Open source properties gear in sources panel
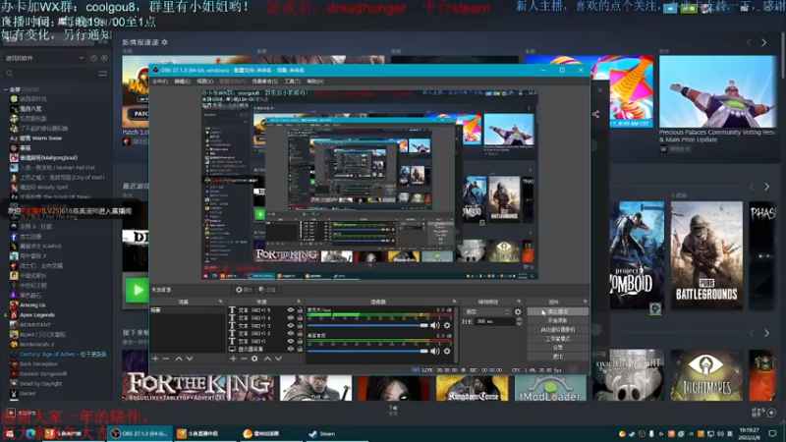The width and height of the screenshot is (786, 442). 254,359
